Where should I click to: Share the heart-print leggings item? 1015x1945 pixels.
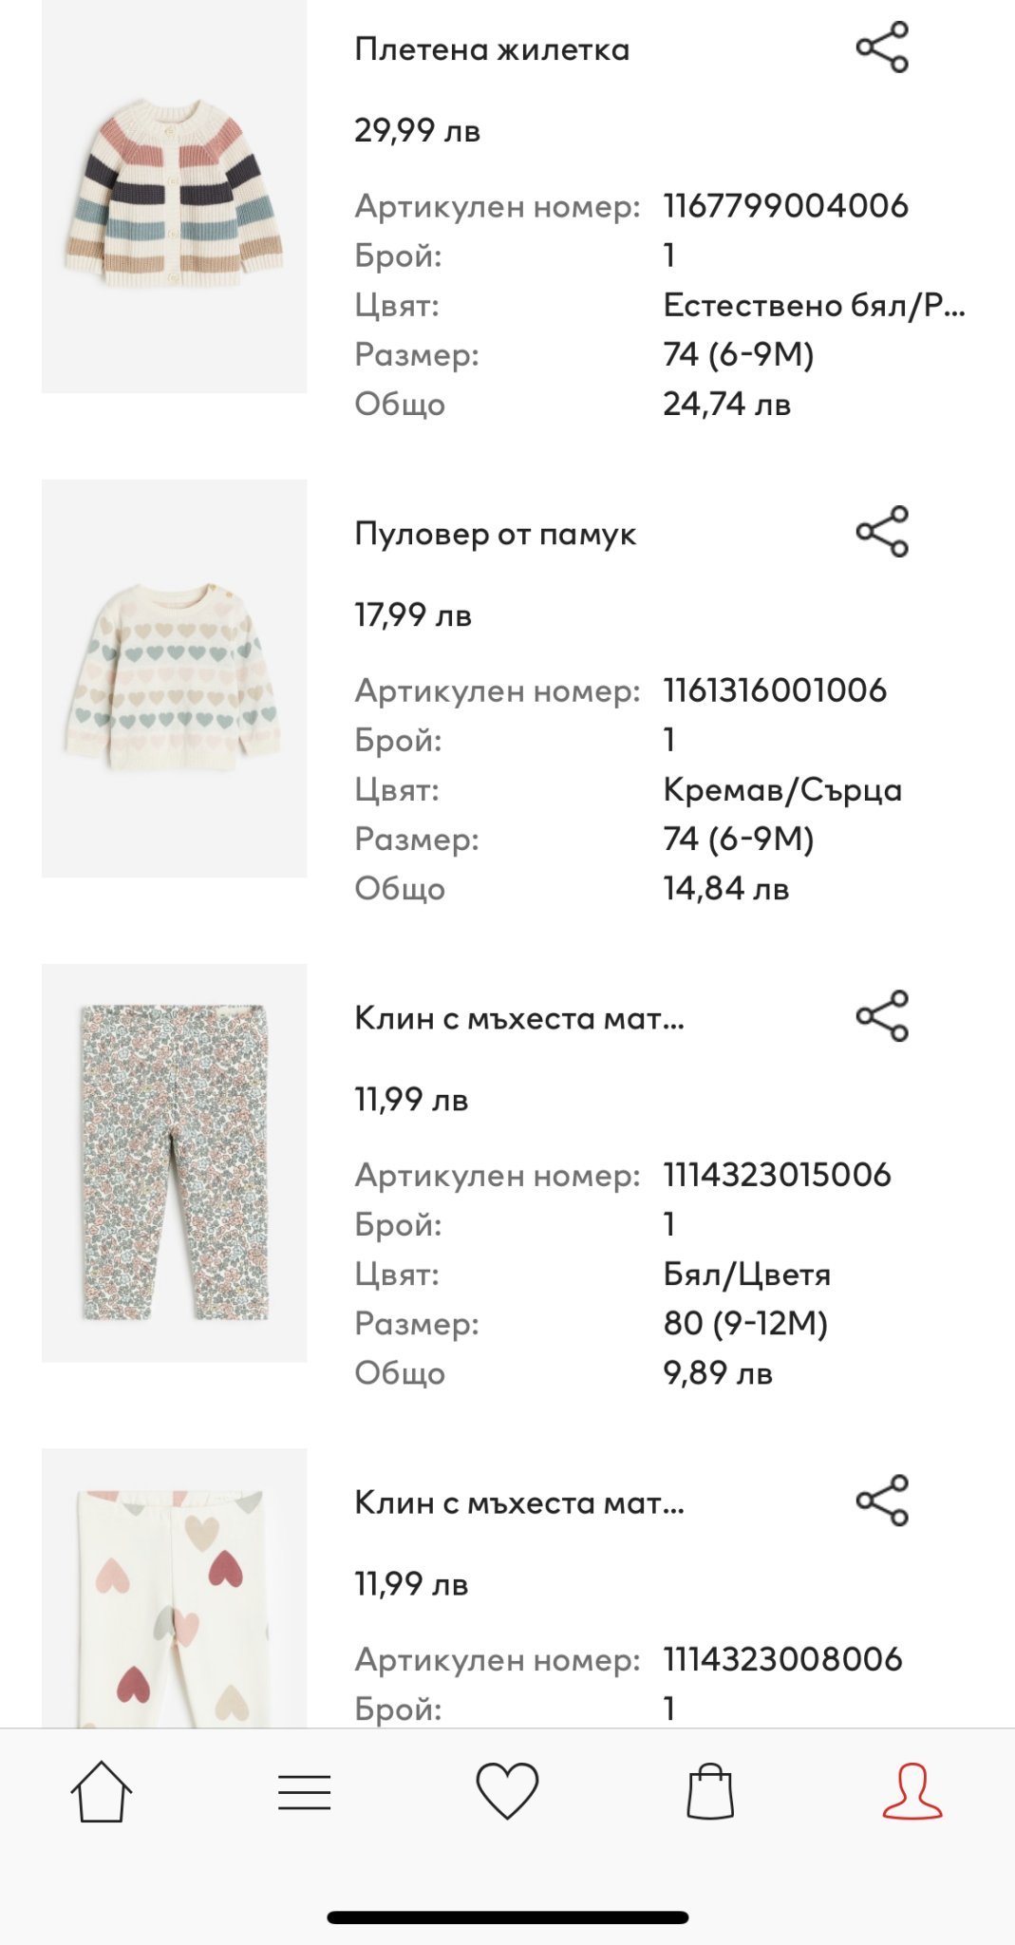(x=882, y=1501)
